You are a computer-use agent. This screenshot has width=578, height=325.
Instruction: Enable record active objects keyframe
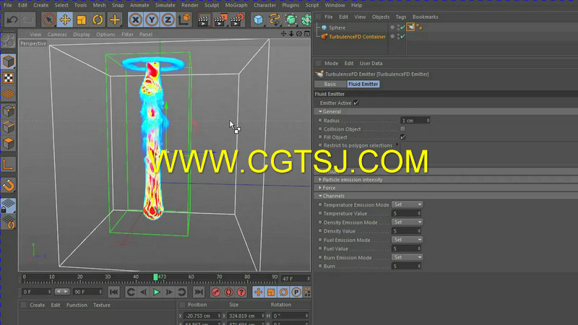pyautogui.click(x=216, y=292)
